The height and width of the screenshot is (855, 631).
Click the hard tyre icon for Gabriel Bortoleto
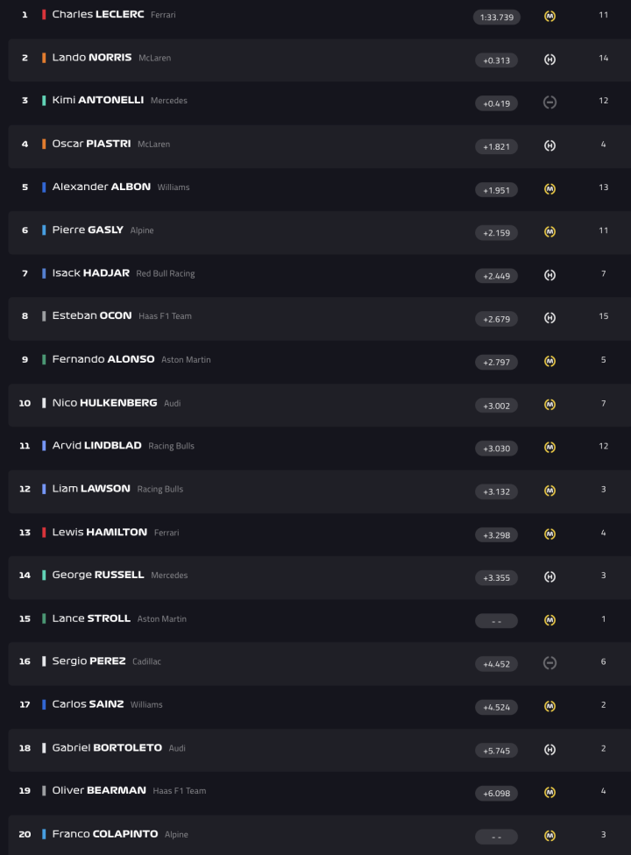pyautogui.click(x=549, y=750)
